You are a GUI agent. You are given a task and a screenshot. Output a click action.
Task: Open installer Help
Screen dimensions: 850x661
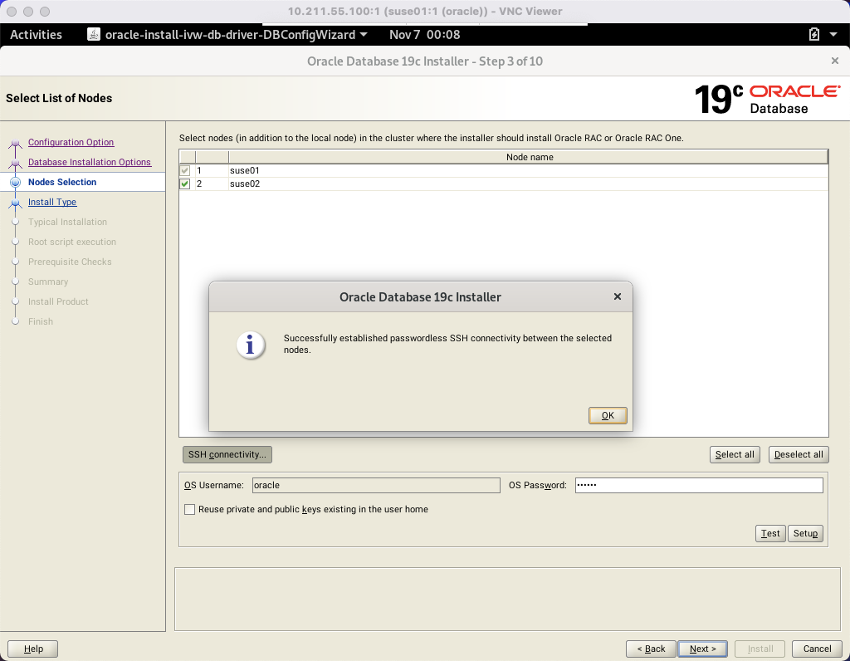(x=33, y=649)
